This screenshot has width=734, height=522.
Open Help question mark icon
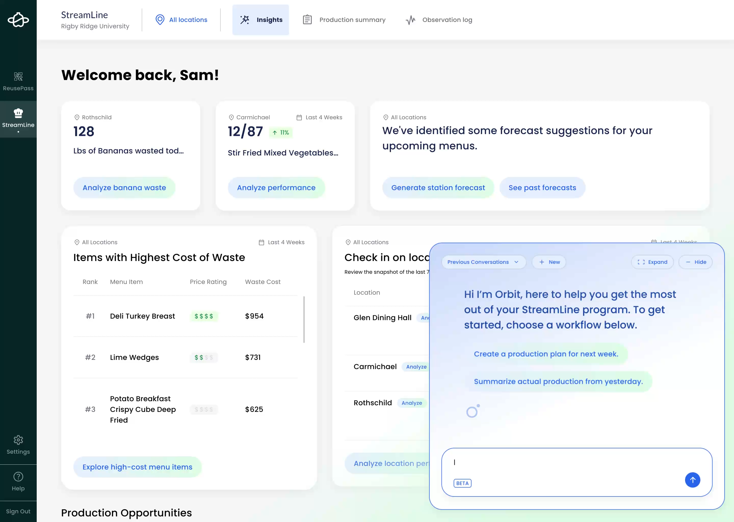[x=18, y=476]
